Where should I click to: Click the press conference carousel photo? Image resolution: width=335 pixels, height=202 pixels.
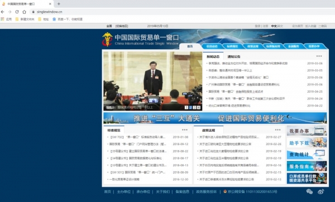tap(153, 81)
